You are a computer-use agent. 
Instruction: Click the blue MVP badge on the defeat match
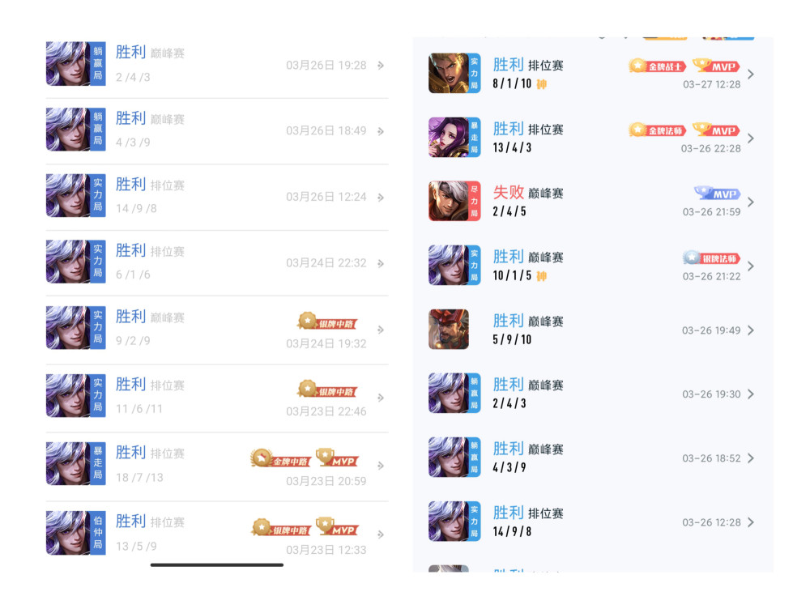(718, 194)
